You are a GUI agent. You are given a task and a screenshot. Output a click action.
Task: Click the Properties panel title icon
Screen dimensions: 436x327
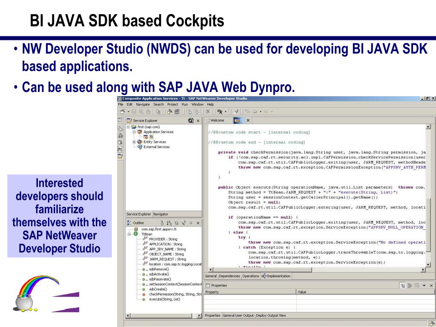click(207, 286)
